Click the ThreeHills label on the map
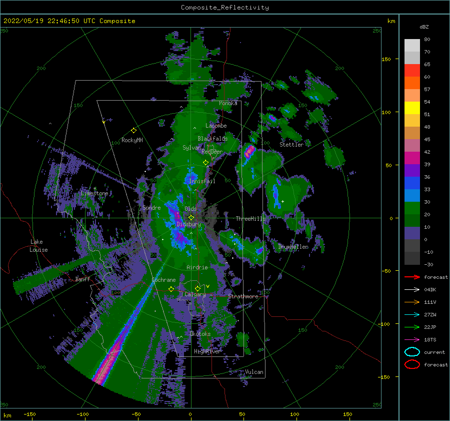 tap(251, 219)
